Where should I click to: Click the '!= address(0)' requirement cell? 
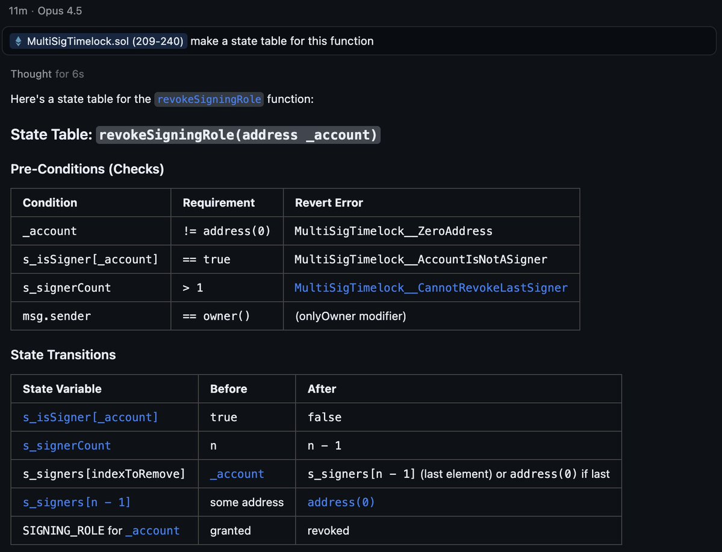click(226, 231)
